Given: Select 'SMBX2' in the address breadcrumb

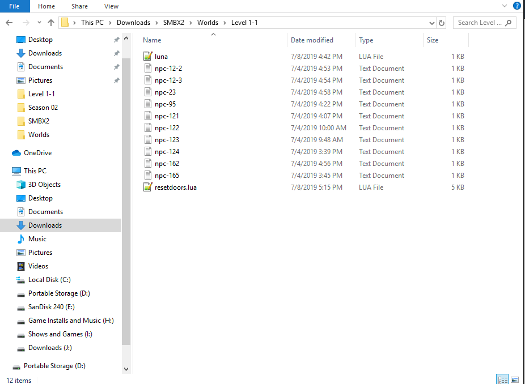Looking at the screenshot, I should pos(173,23).
